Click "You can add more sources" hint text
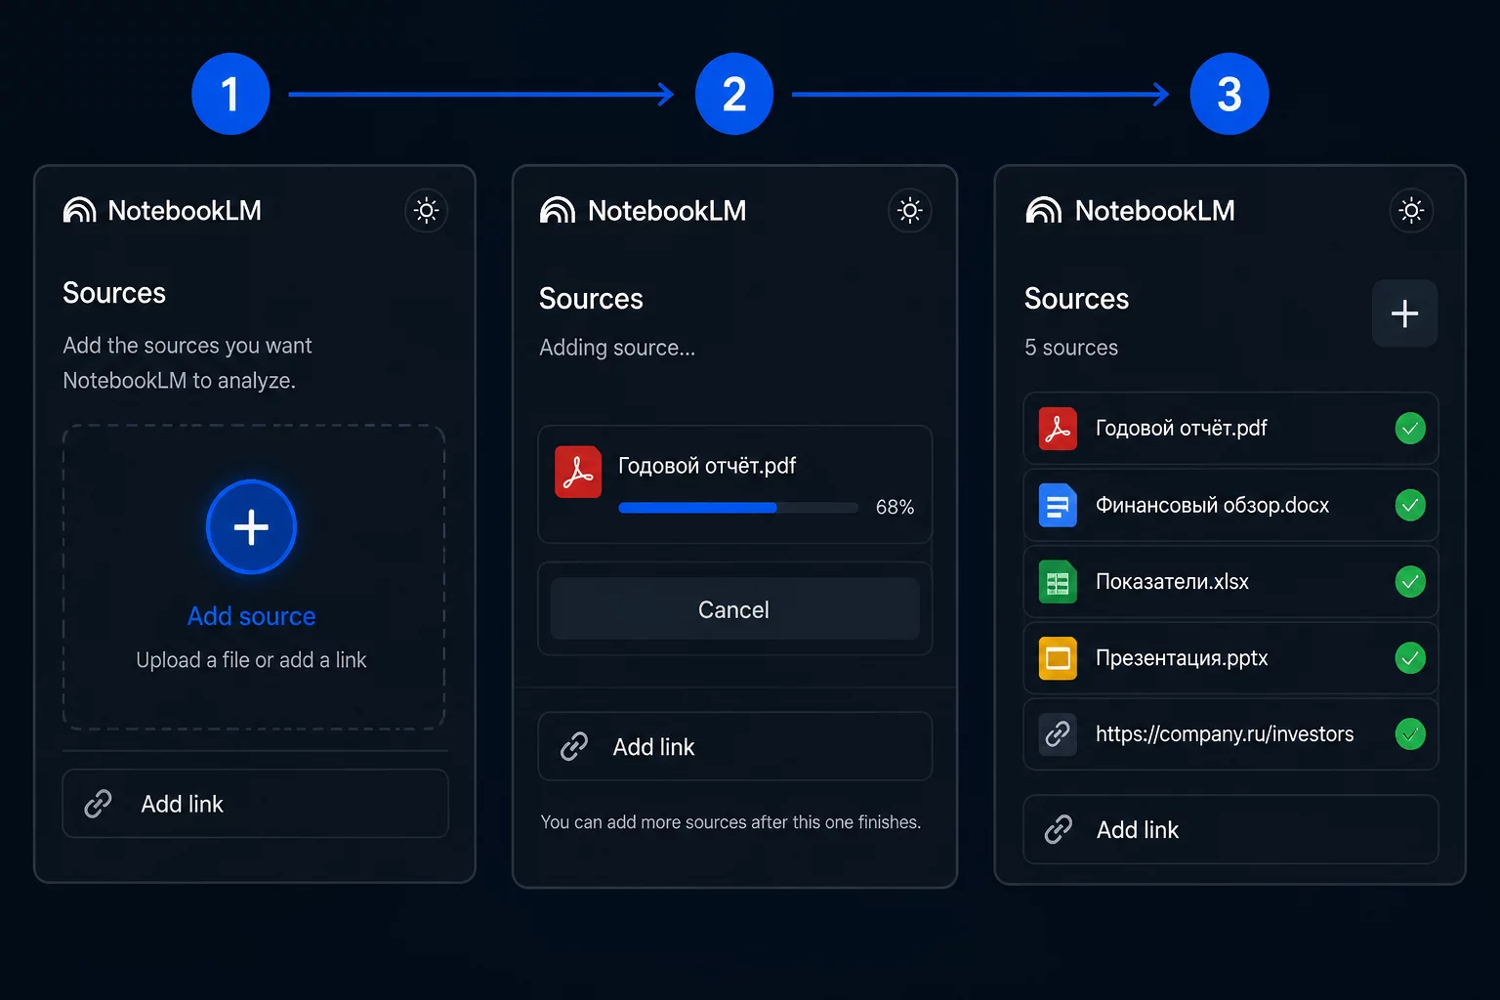Viewport: 1500px width, 1000px height. [730, 822]
